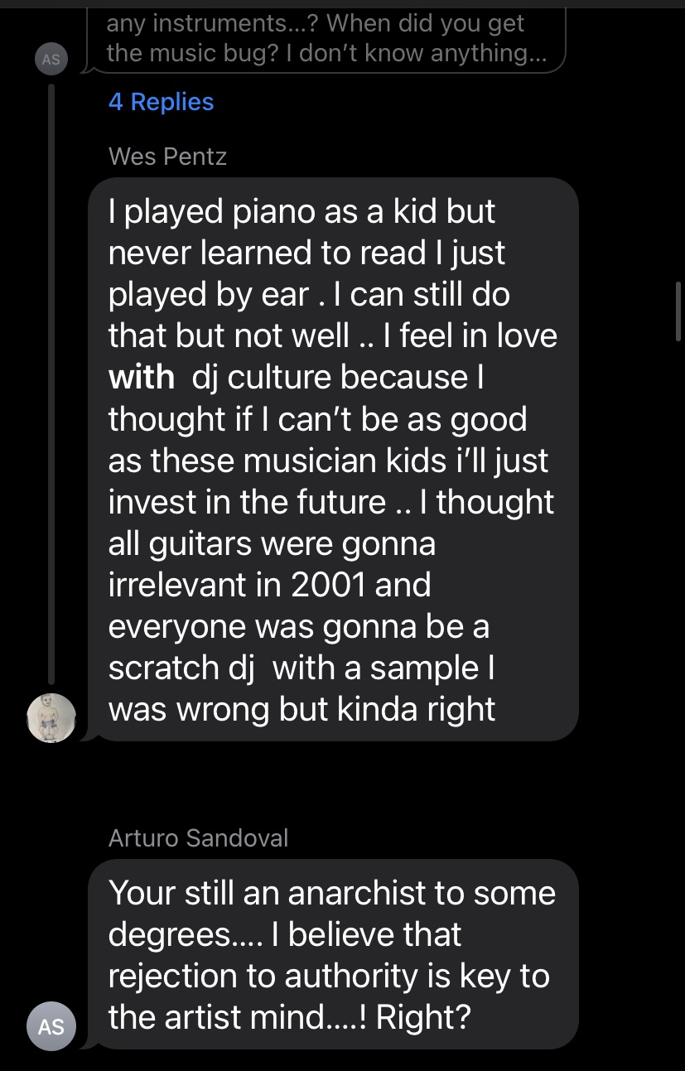The height and width of the screenshot is (1071, 685).
Task: Tap Wes Pentz's message about playing piano
Action: (x=332, y=459)
